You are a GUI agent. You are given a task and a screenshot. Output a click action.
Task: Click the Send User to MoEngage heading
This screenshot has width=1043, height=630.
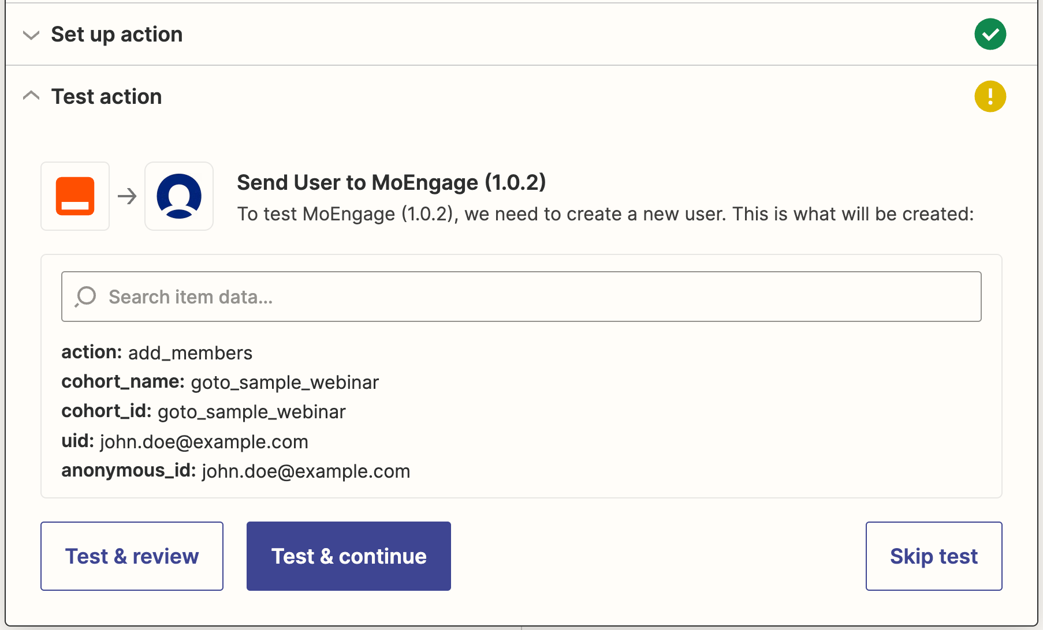click(x=392, y=182)
